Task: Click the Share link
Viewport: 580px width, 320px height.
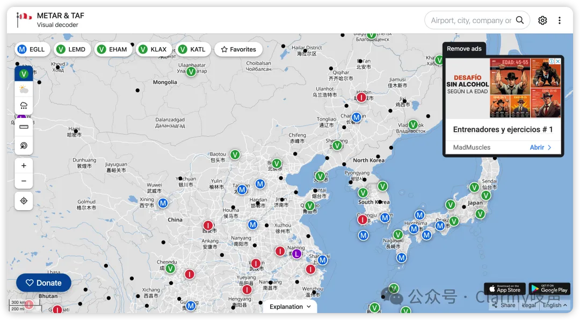Action: 504,305
